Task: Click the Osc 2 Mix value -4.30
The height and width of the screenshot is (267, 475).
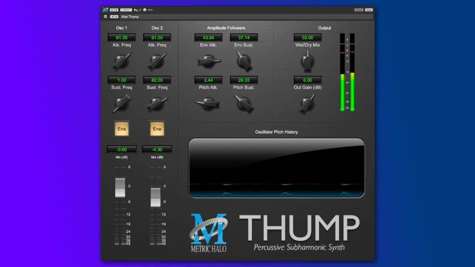Action: 157,149
